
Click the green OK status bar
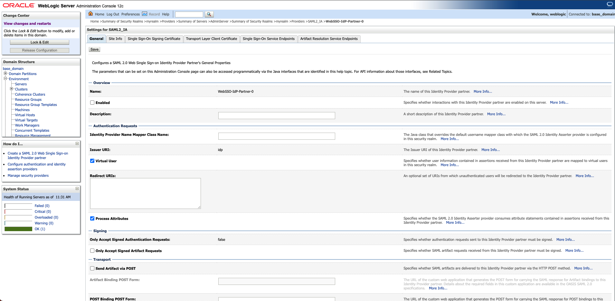(18, 229)
